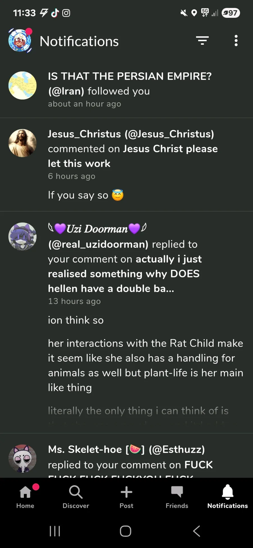Open Ms. Skelet-hoe's profile avatar
This screenshot has width=253, height=548.
click(22, 458)
